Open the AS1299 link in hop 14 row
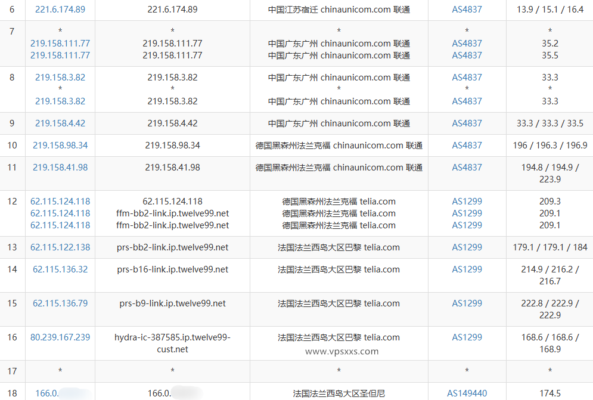593x400 pixels. coord(467,269)
